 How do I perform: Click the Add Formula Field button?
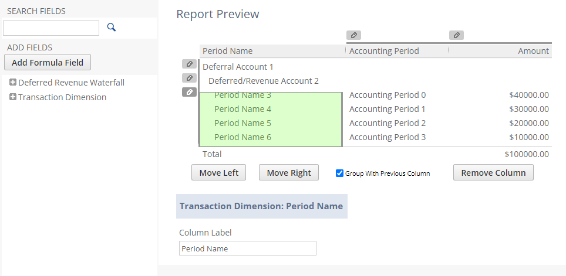click(x=48, y=62)
